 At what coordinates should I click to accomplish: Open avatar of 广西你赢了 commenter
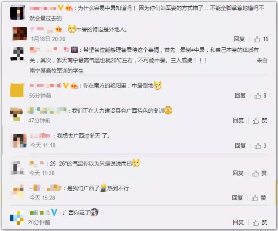pyautogui.click(x=17, y=218)
